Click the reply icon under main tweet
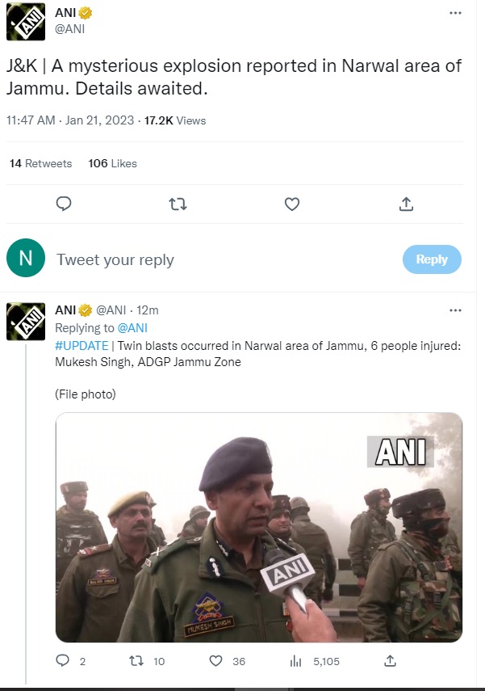485x691 pixels. (64, 204)
